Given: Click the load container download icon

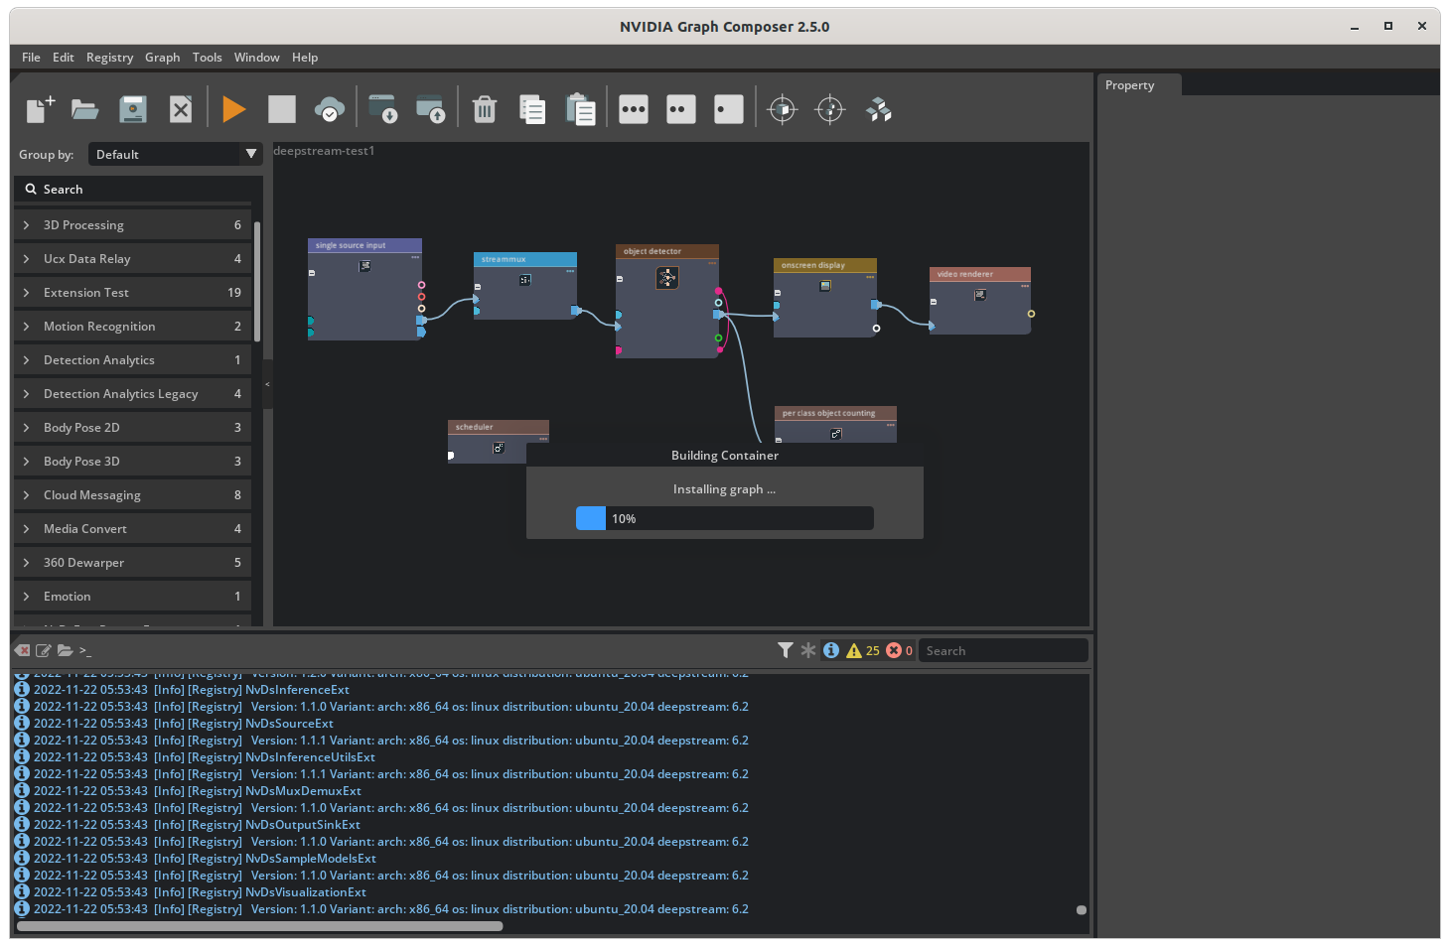Looking at the screenshot, I should (382, 109).
